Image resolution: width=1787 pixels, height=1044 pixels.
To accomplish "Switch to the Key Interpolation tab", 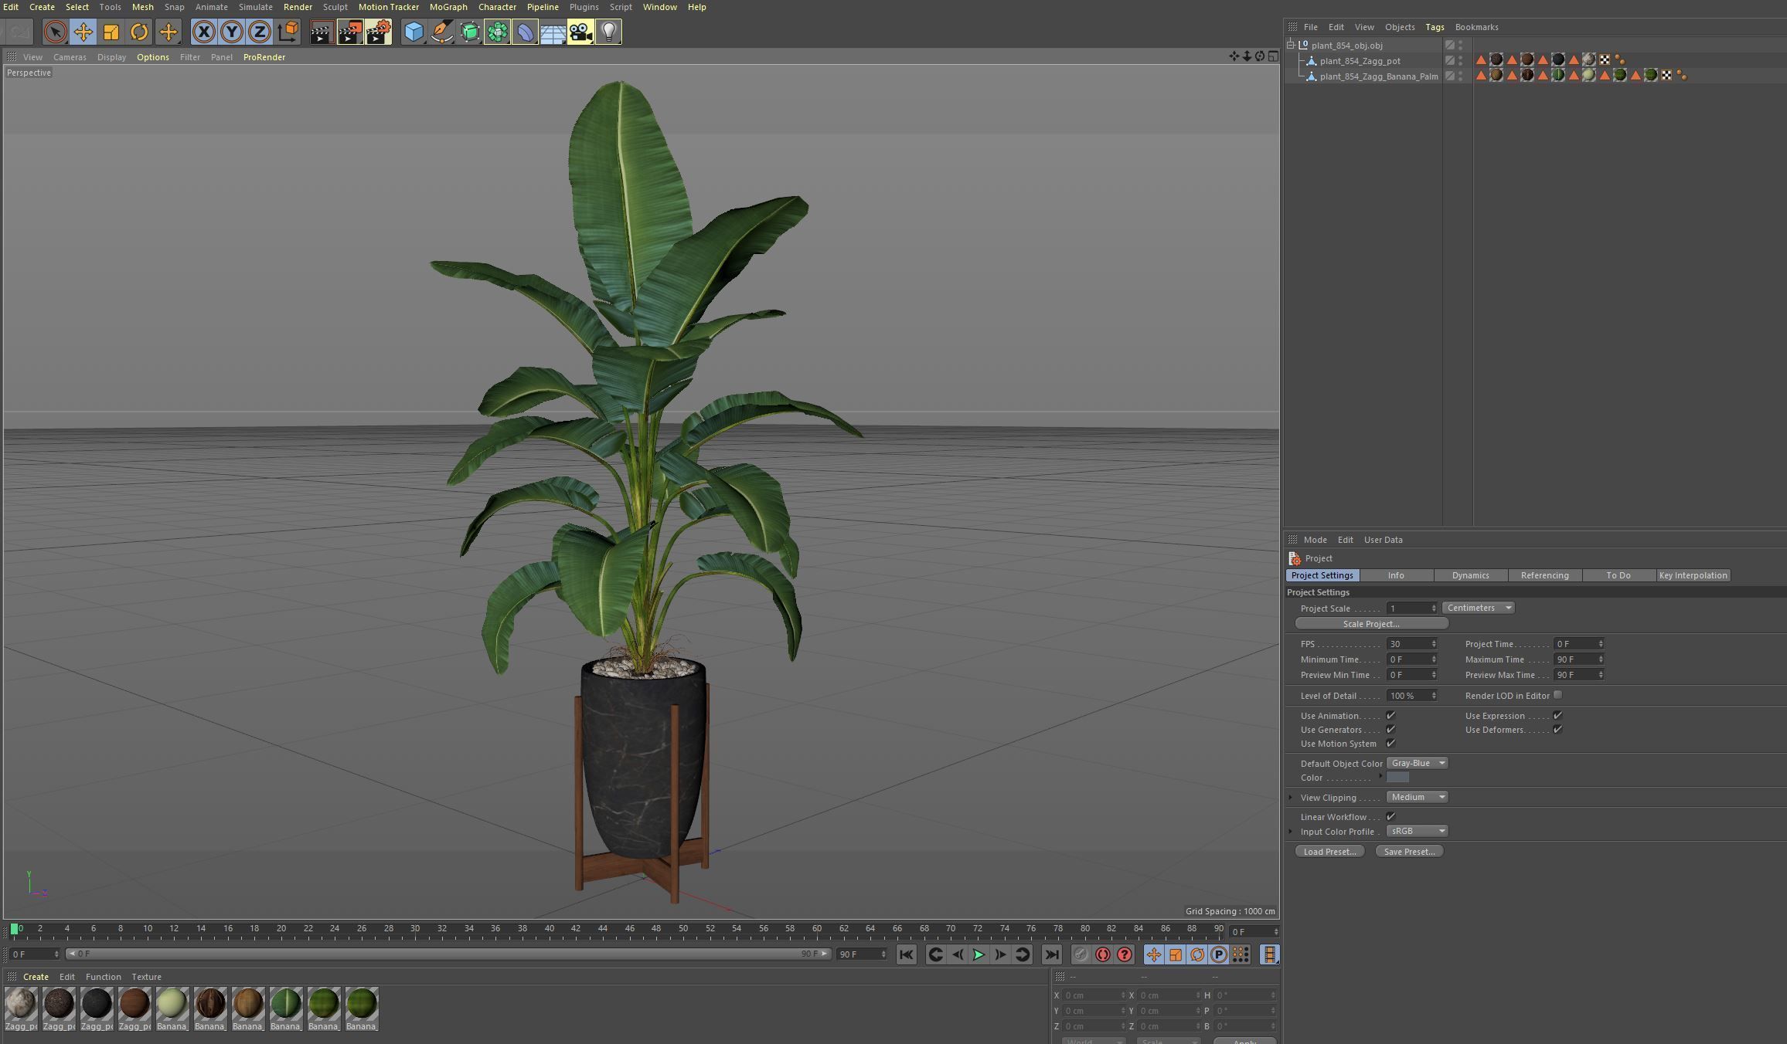I will pos(1693,575).
